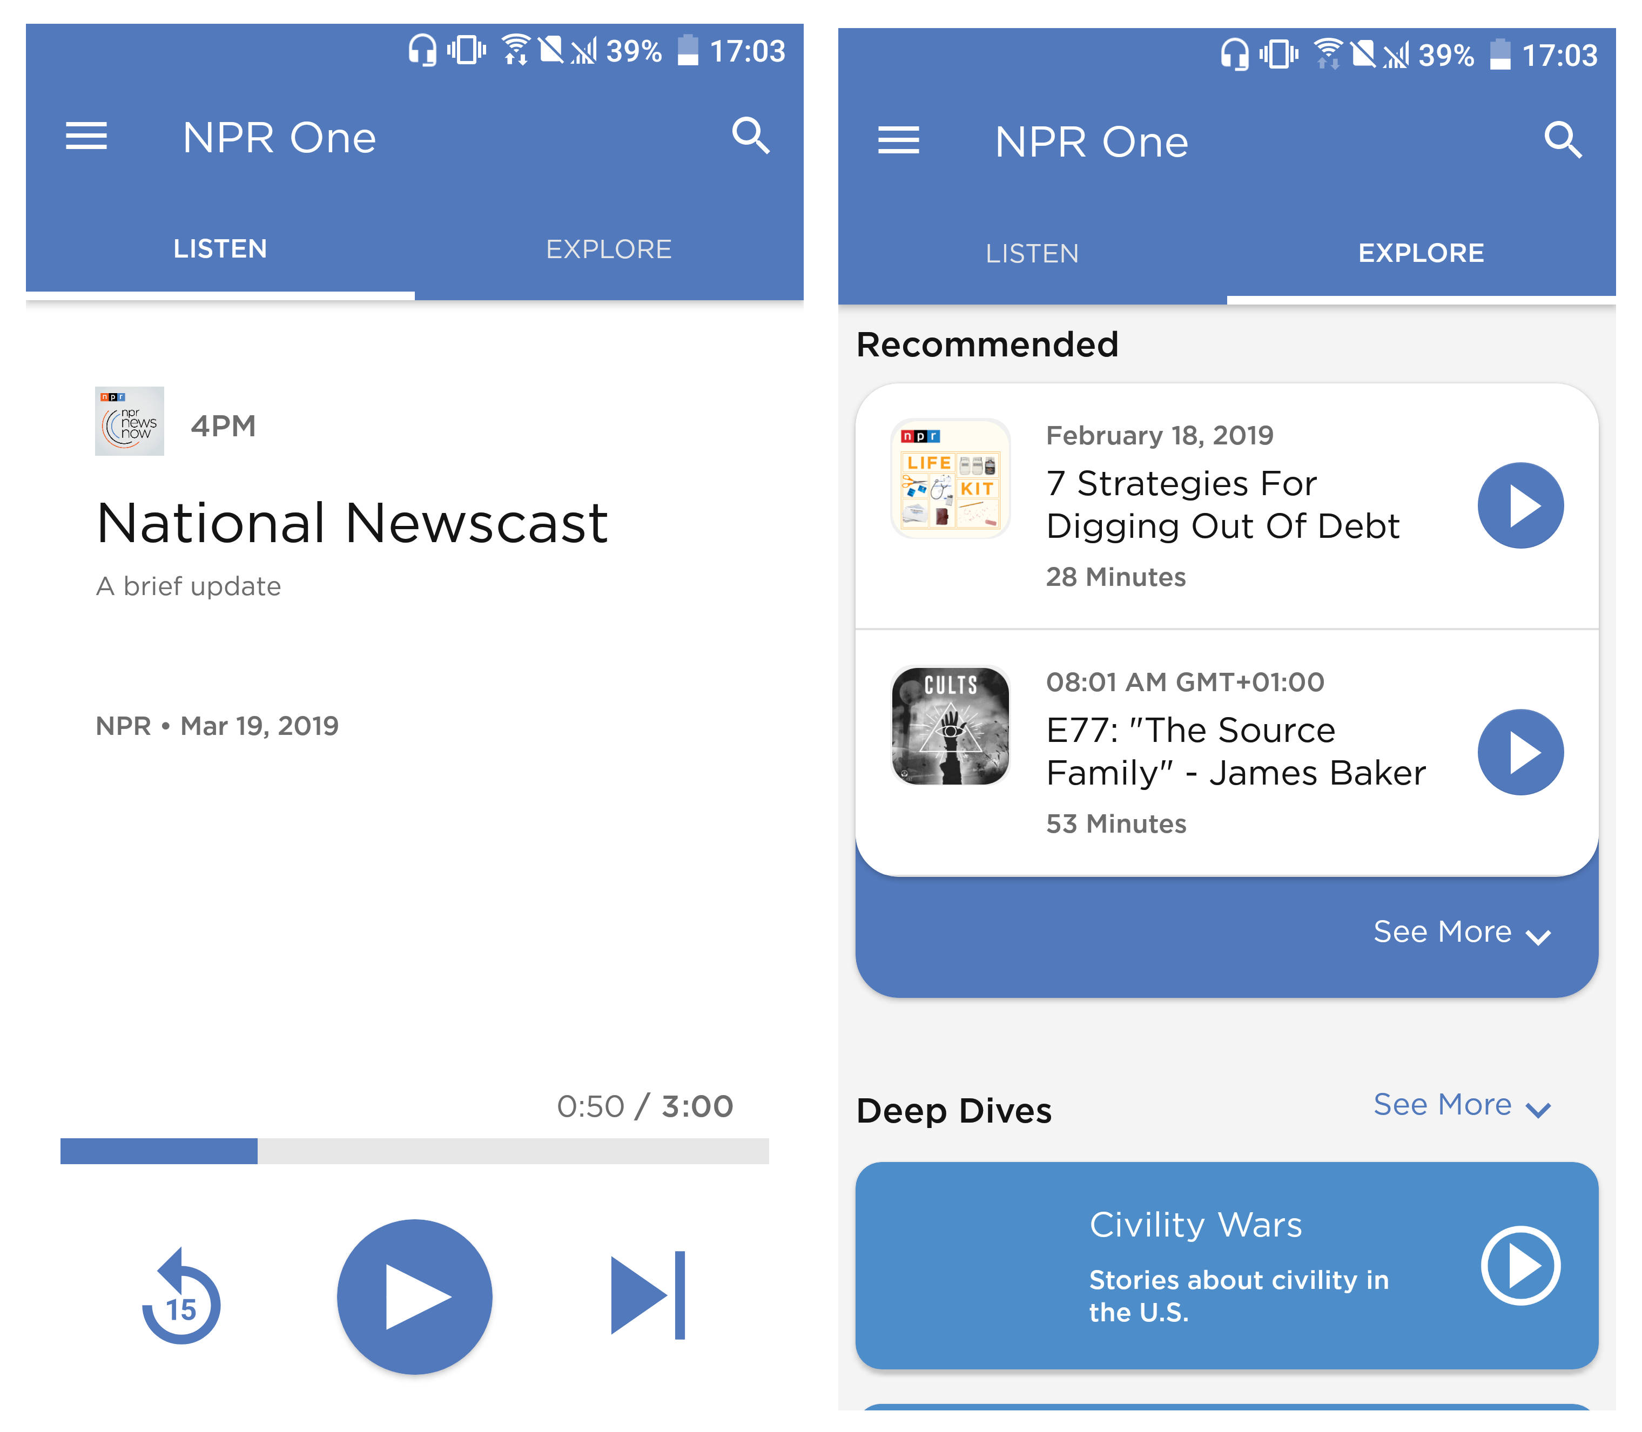Image resolution: width=1642 pixels, height=1432 pixels.
Task: Switch to the EXPLORE tab
Action: [x=608, y=248]
